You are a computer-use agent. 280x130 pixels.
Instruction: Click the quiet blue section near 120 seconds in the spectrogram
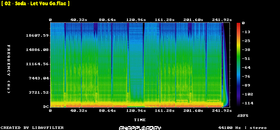pyautogui.click(x=136, y=62)
